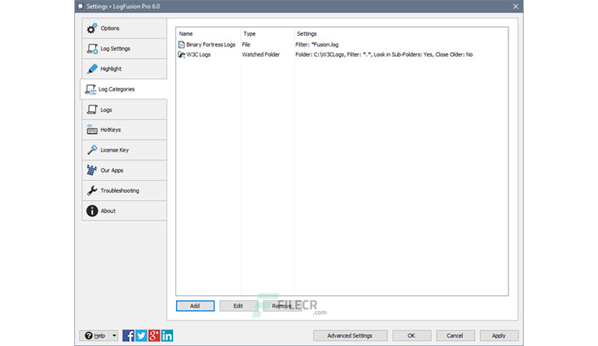Select the License Key key icon
598x346 pixels.
pos(92,149)
